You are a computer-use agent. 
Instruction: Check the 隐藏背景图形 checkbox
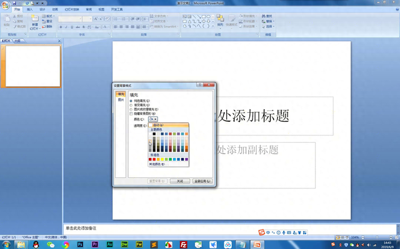pos(131,114)
